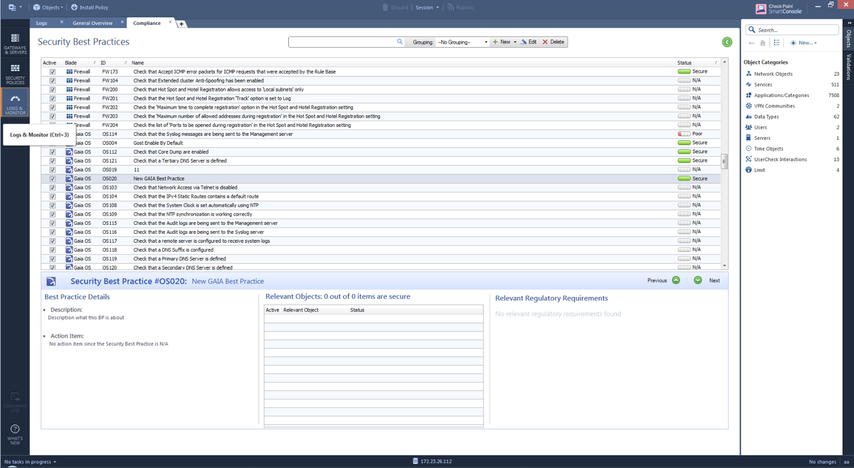Toggle Active checkbox for OS109
This screenshot has height=468, width=854.
53,215
